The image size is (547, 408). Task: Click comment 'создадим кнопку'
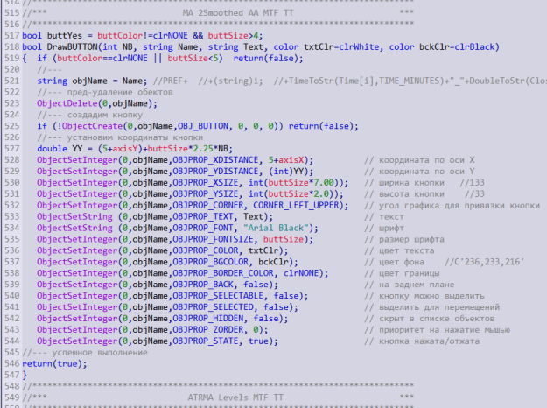(x=105, y=115)
